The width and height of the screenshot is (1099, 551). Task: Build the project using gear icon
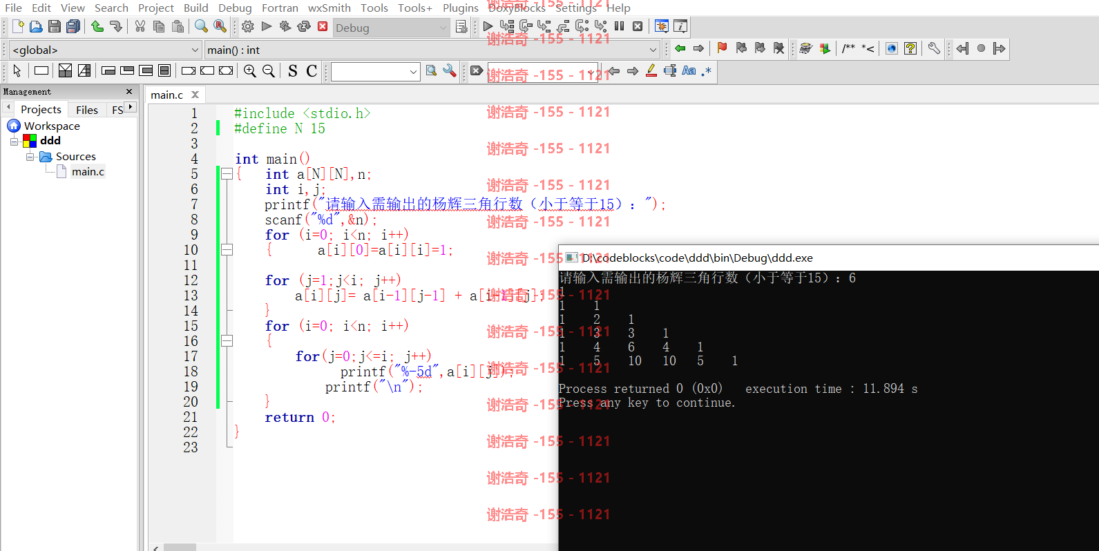point(248,26)
